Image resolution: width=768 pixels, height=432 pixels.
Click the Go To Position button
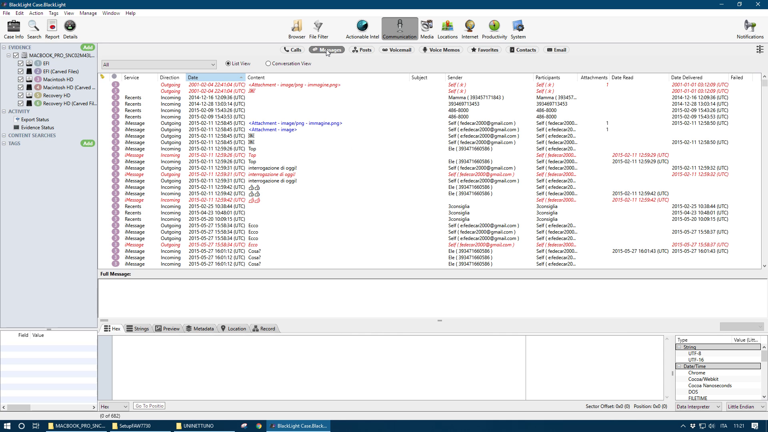[x=150, y=406]
